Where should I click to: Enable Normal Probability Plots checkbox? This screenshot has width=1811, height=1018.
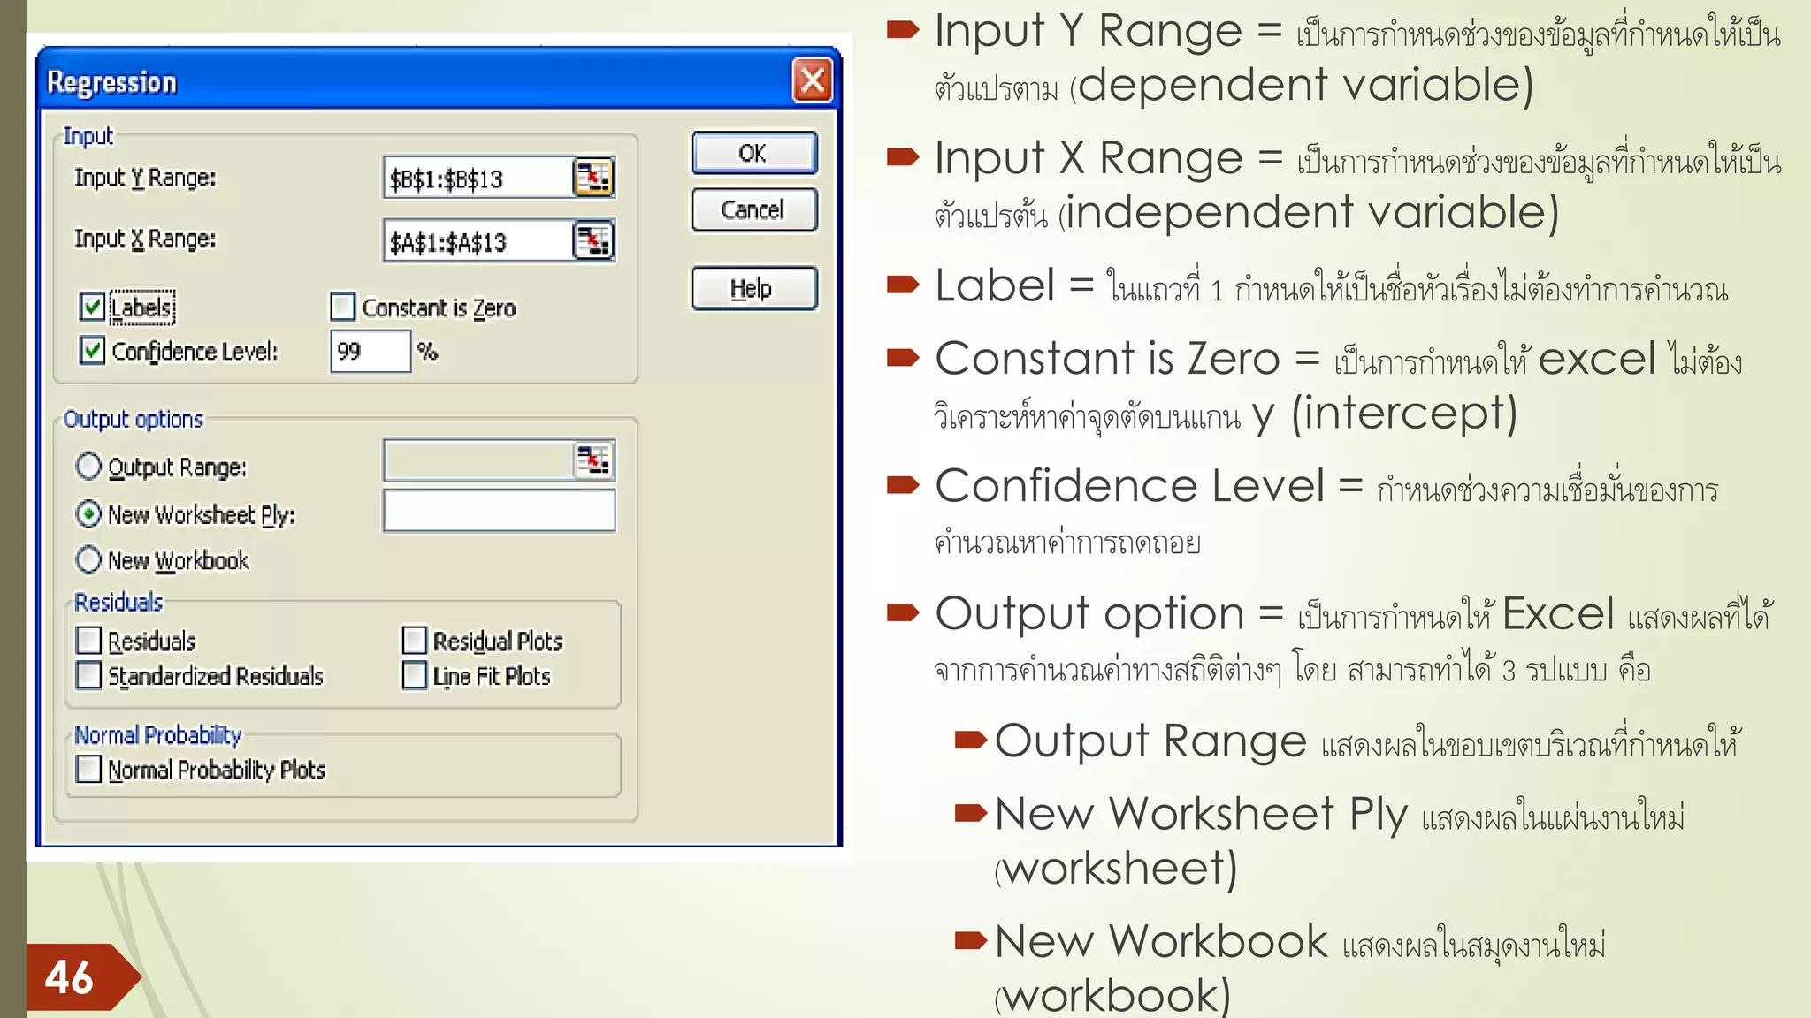(88, 769)
